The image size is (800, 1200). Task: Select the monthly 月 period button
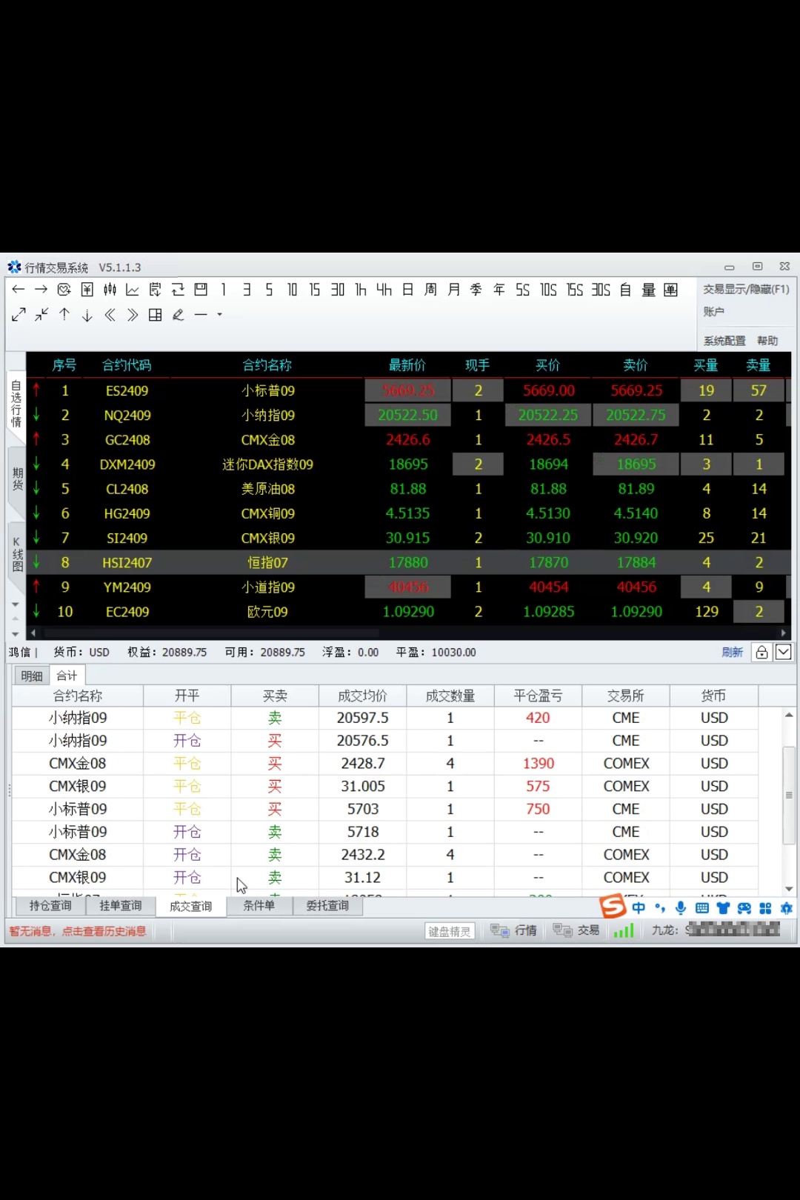[x=453, y=290]
